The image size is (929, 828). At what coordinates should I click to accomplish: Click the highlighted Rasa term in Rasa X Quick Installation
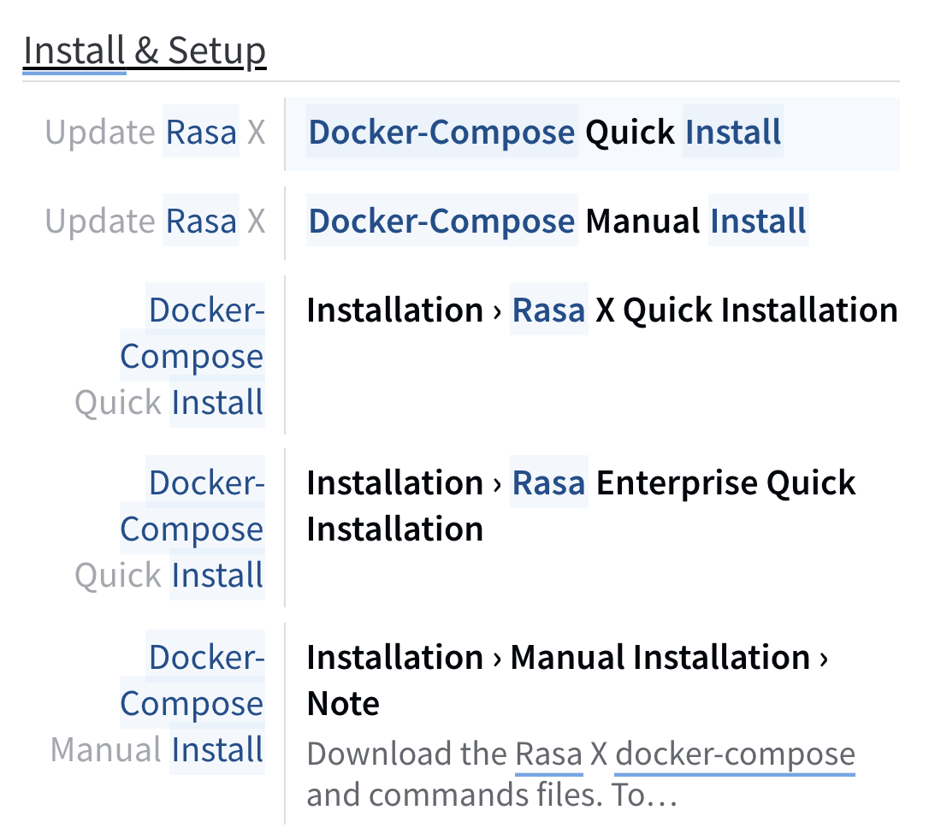[x=548, y=310]
